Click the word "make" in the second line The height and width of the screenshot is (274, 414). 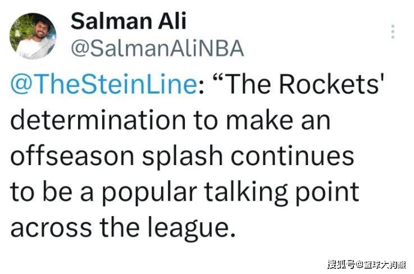pos(260,120)
